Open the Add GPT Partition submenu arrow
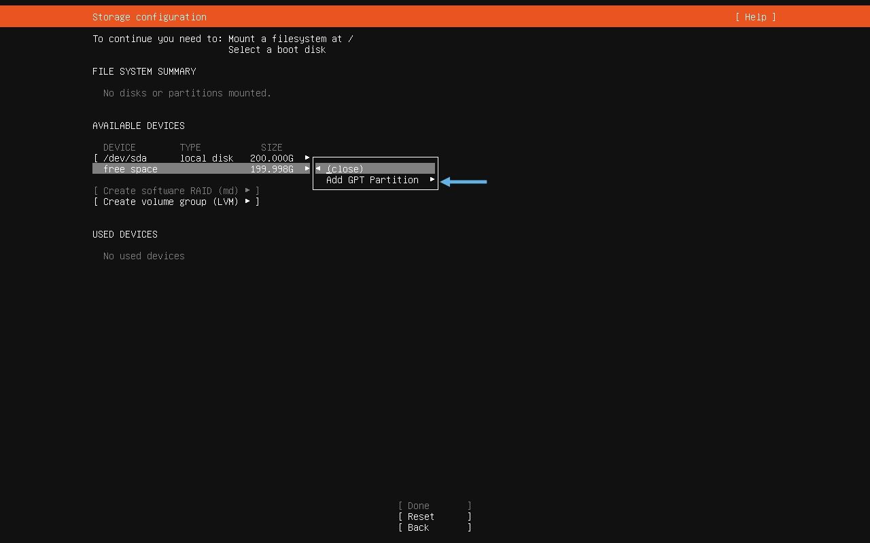The width and height of the screenshot is (870, 543). point(432,180)
